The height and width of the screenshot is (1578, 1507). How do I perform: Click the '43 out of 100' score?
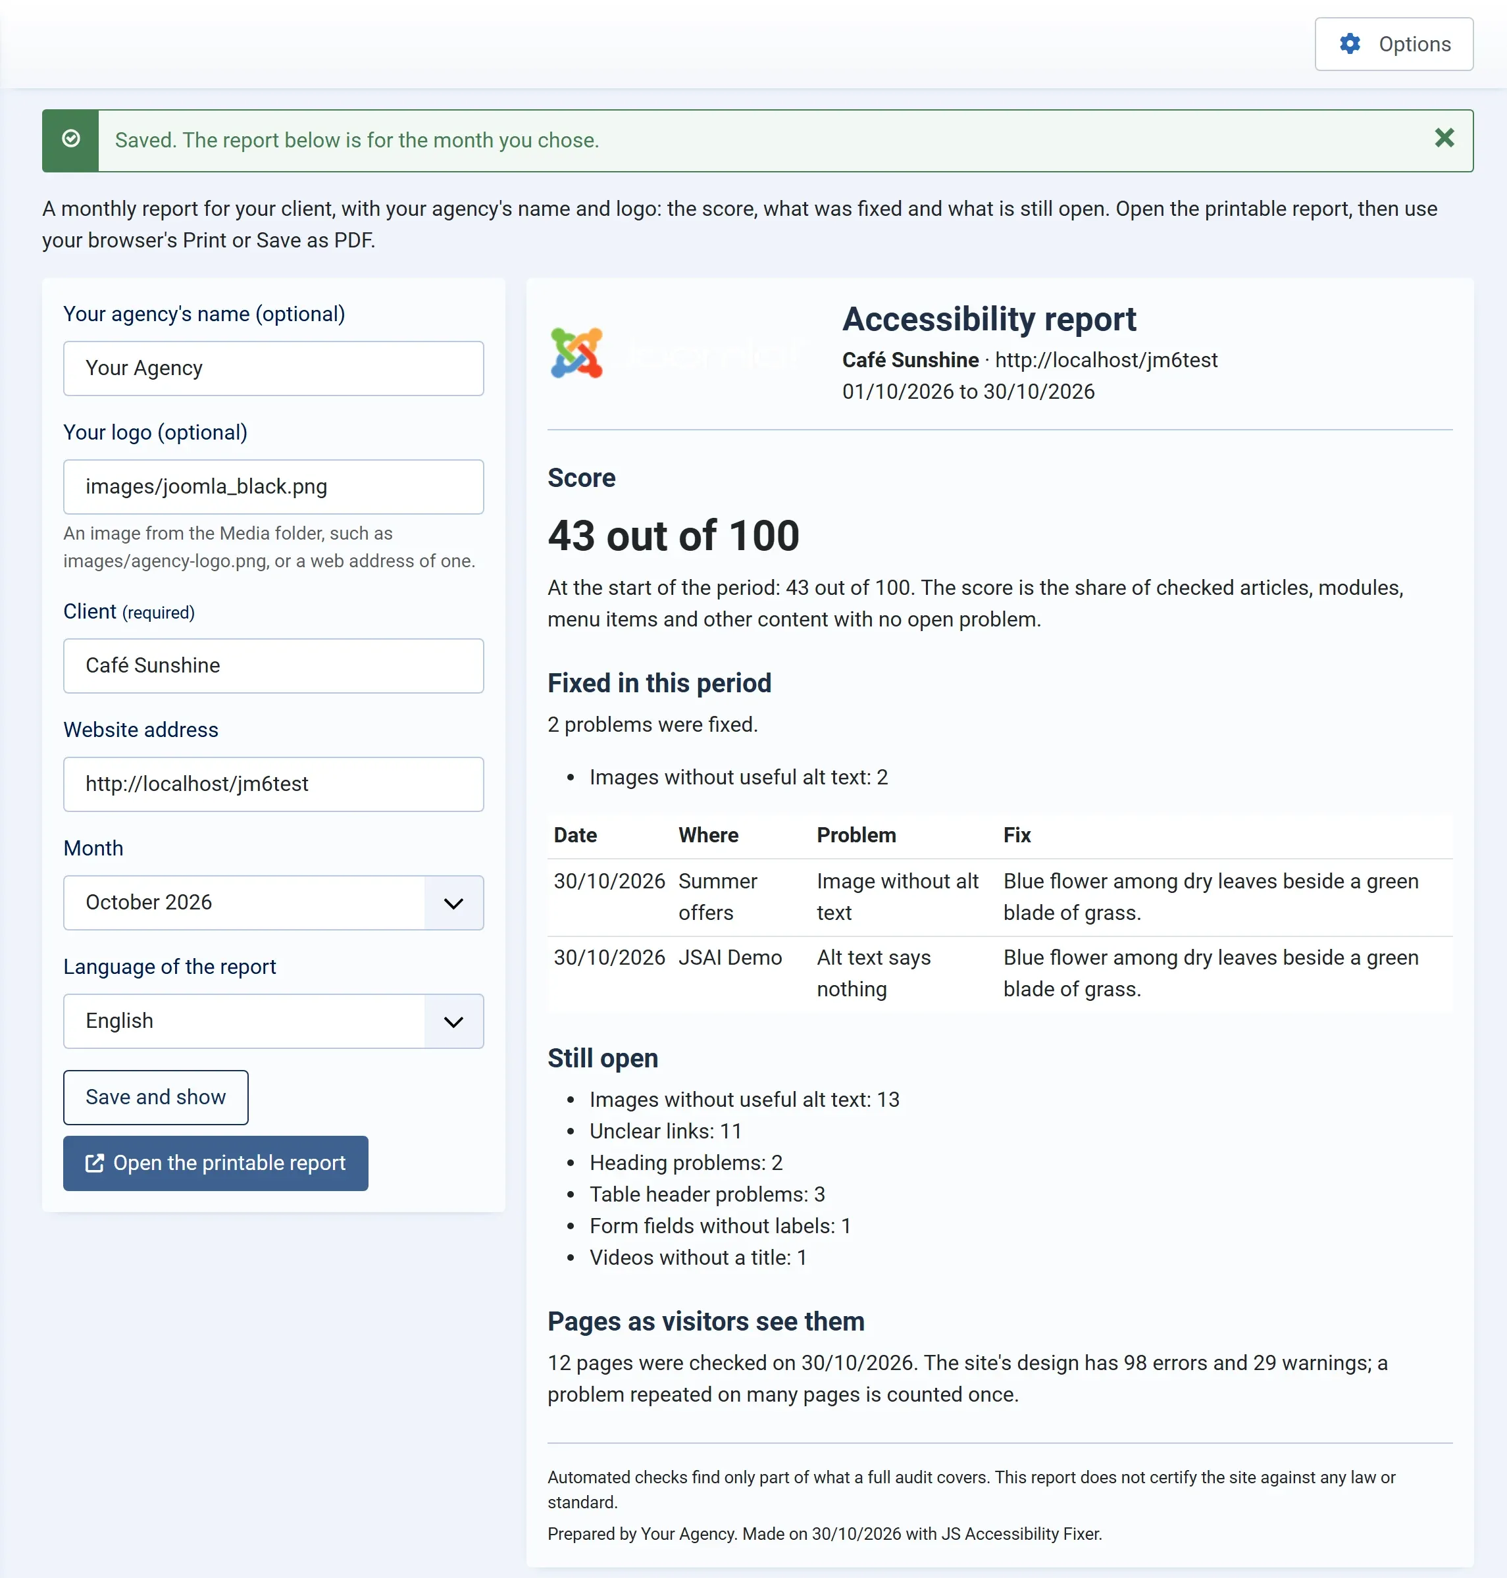(673, 535)
